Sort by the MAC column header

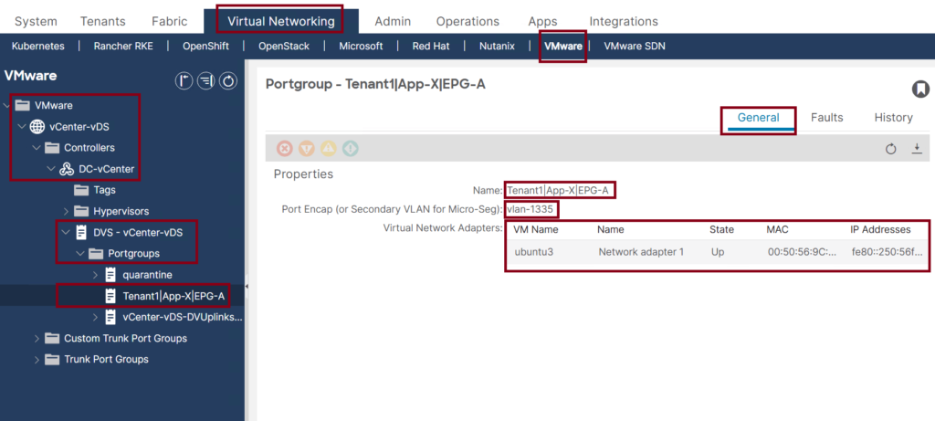[x=778, y=229]
